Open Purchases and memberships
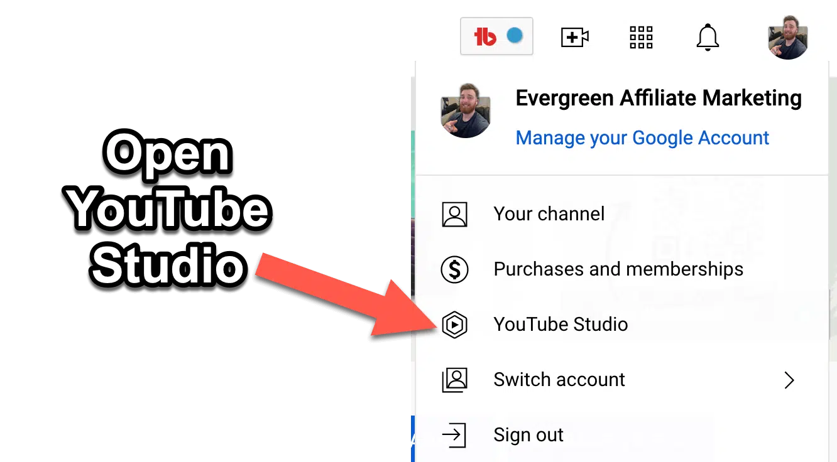The width and height of the screenshot is (837, 462). 622,269
